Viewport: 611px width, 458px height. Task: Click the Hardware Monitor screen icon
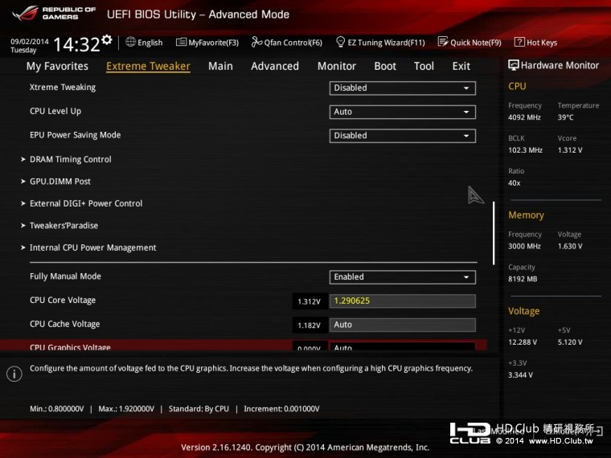[x=514, y=65]
